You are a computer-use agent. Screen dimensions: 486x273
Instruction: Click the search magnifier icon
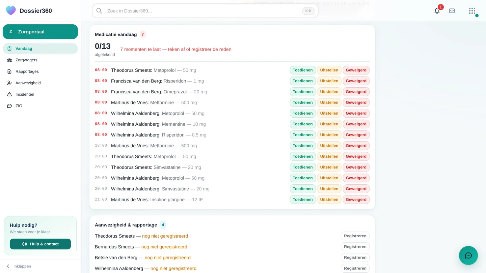click(99, 11)
